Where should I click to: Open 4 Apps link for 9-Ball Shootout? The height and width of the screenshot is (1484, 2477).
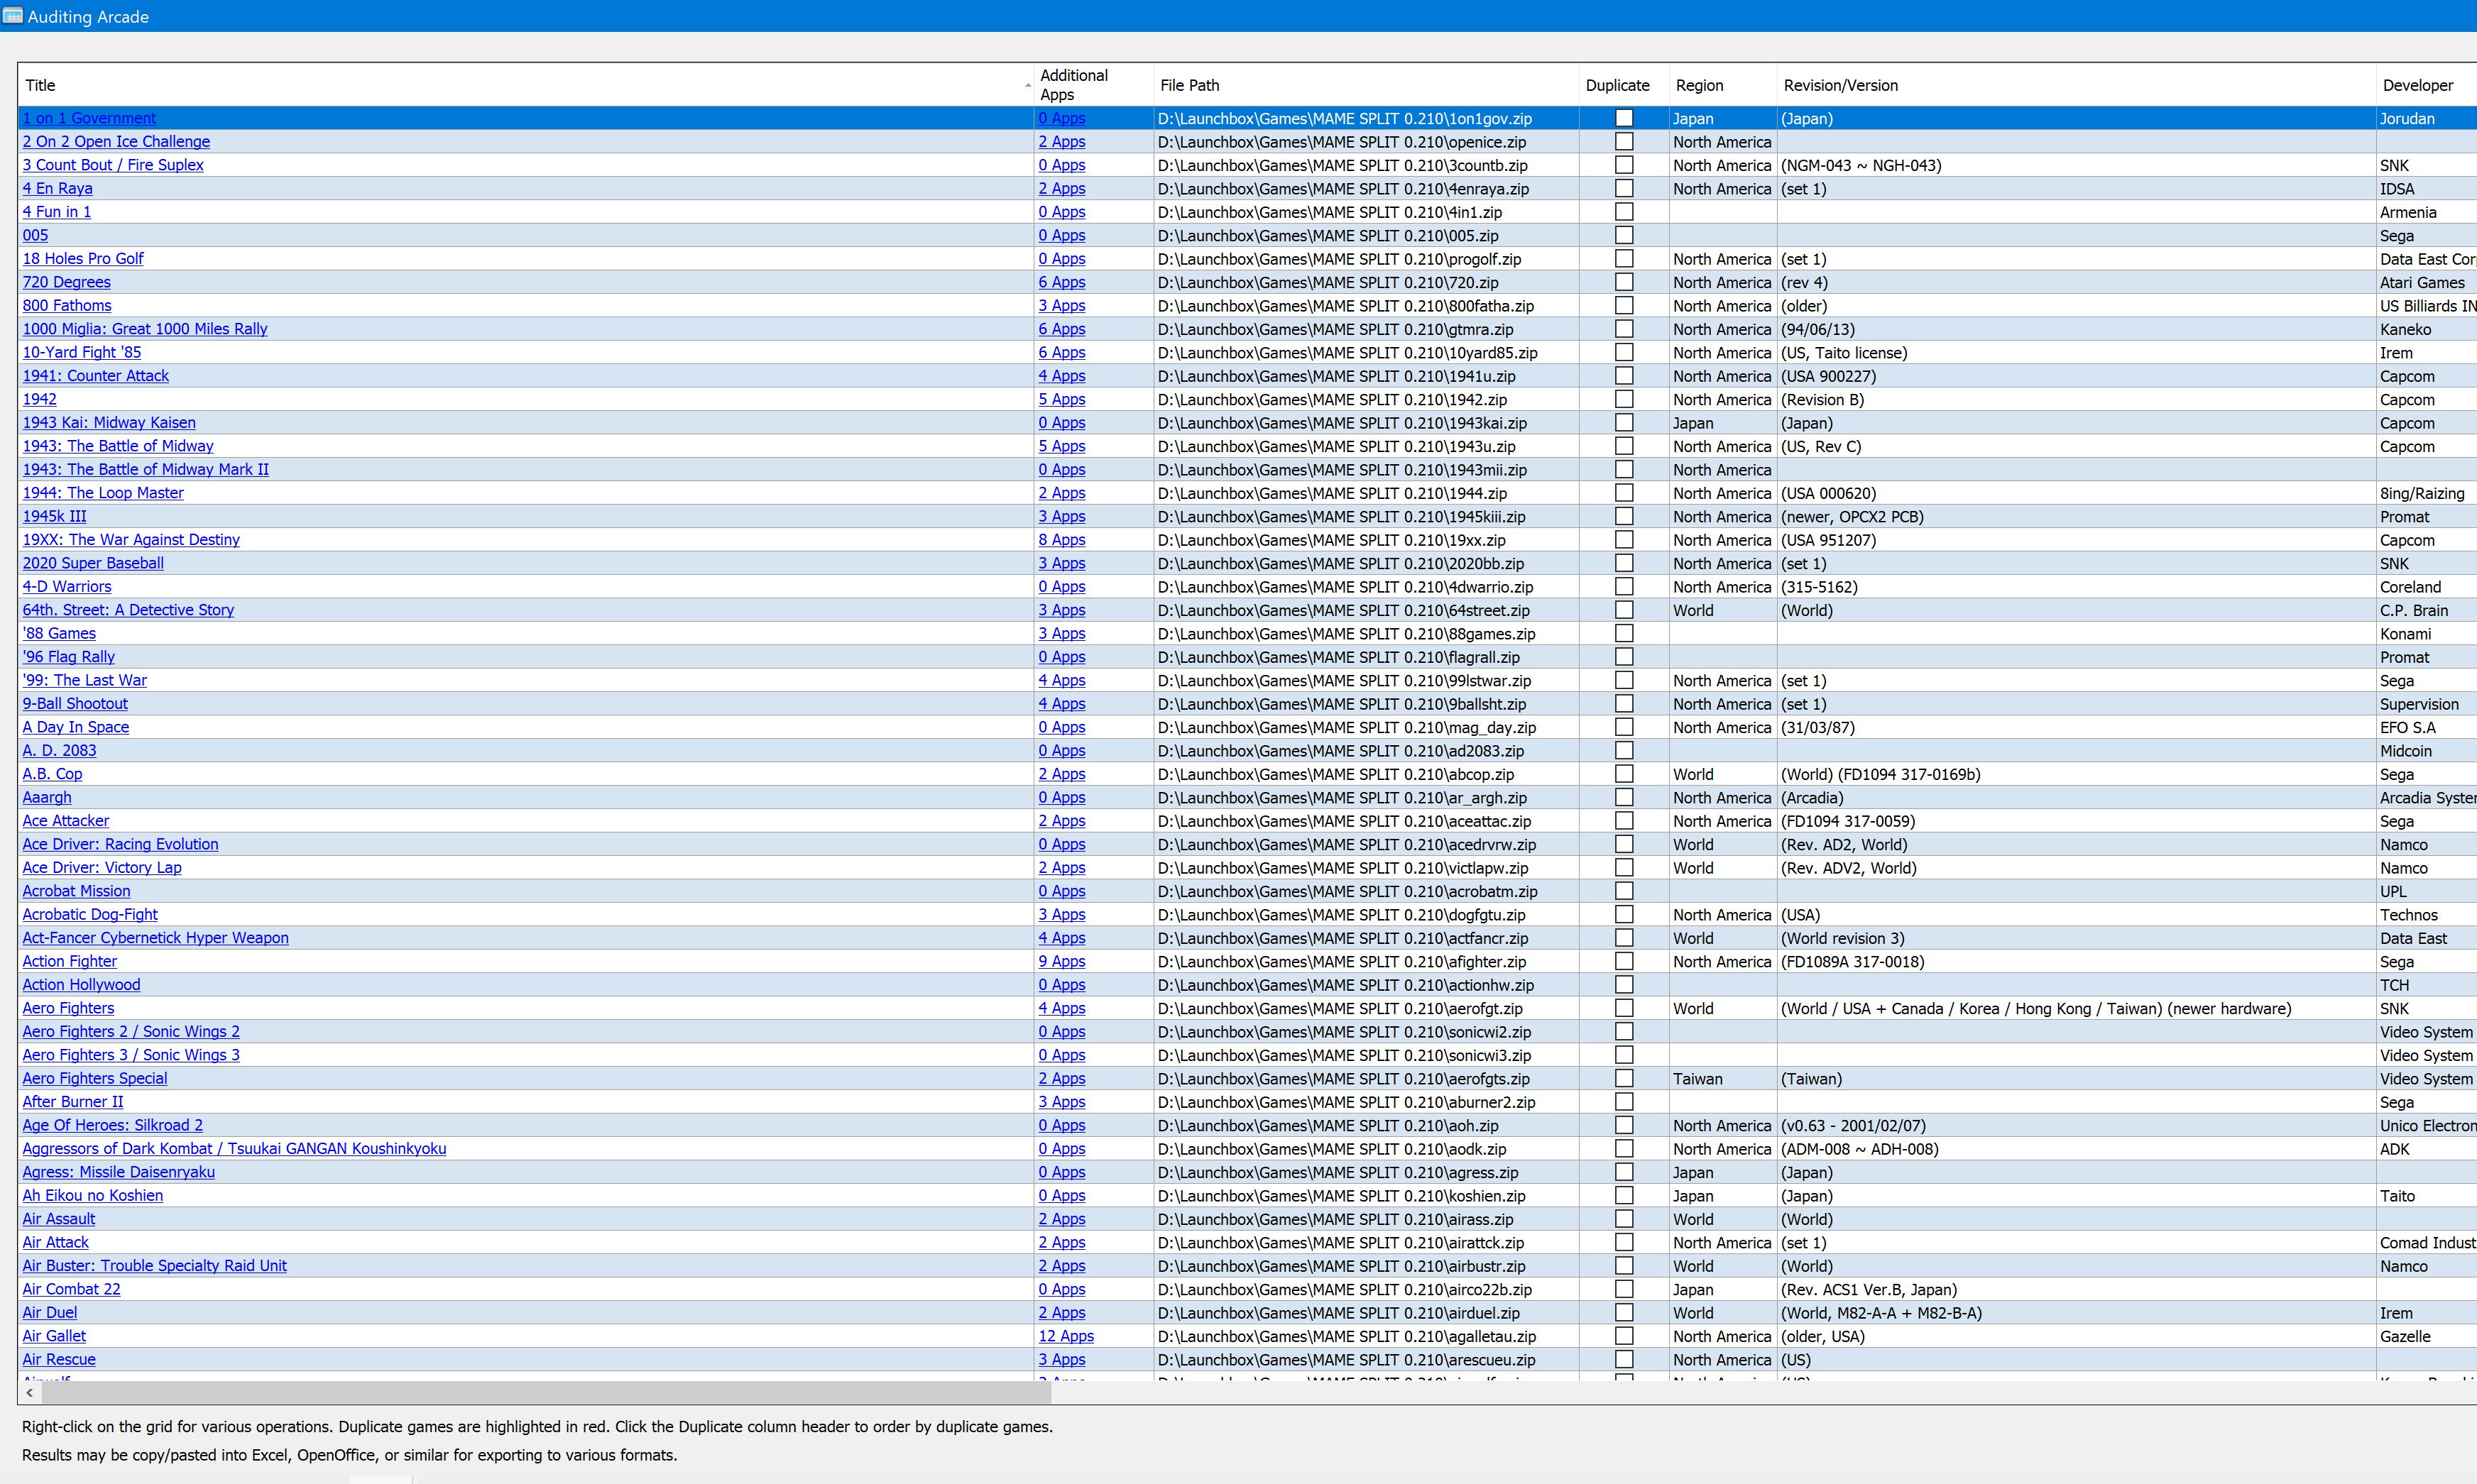(1062, 704)
